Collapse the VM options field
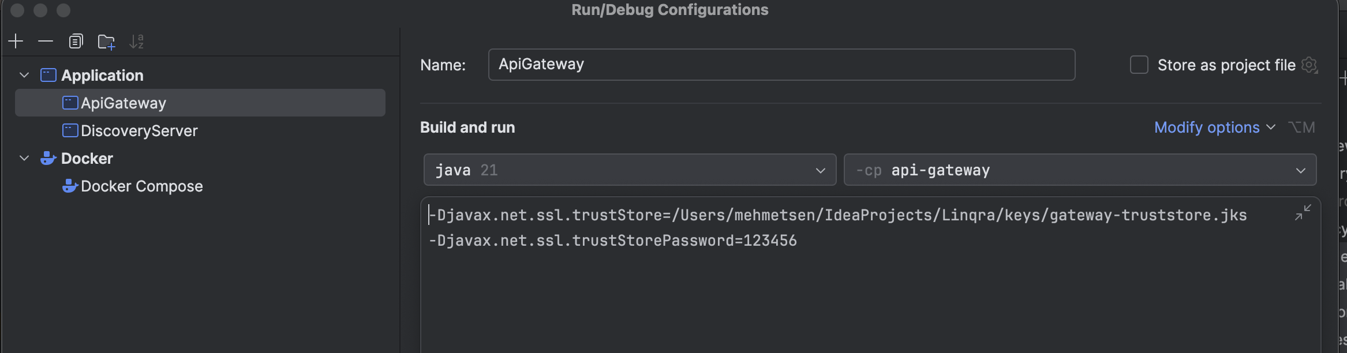The width and height of the screenshot is (1347, 353). click(x=1303, y=212)
